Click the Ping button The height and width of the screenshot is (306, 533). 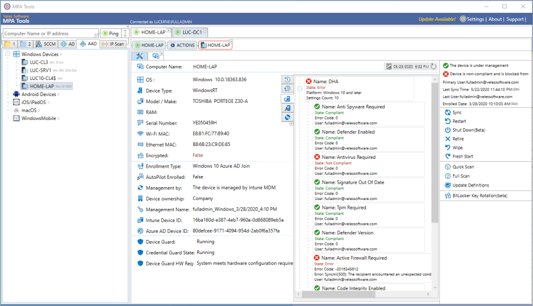(x=110, y=34)
